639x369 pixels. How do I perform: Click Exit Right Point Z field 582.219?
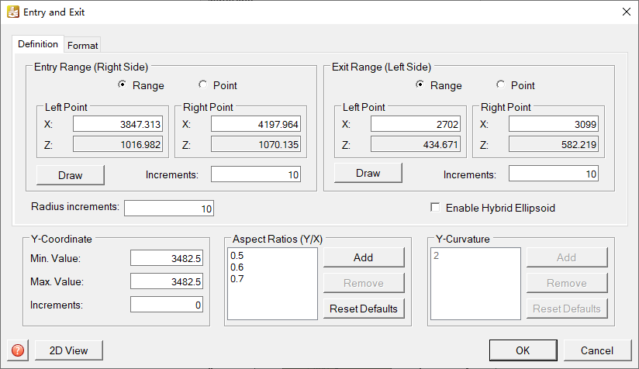click(554, 144)
